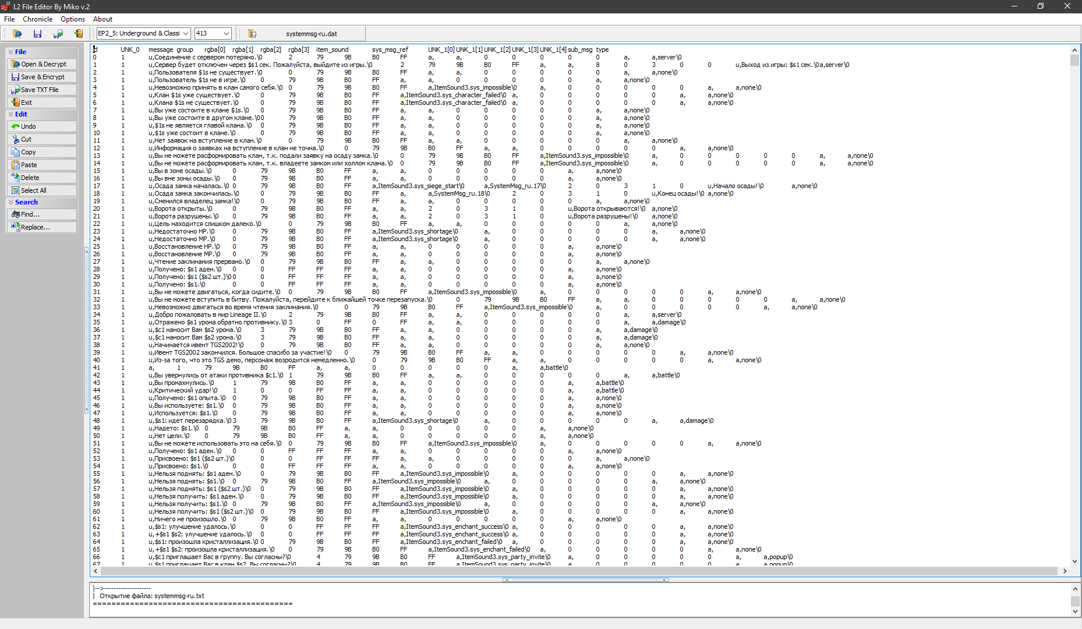Collapse the Search panel section
The width and height of the screenshot is (1082, 629).
click(x=10, y=202)
